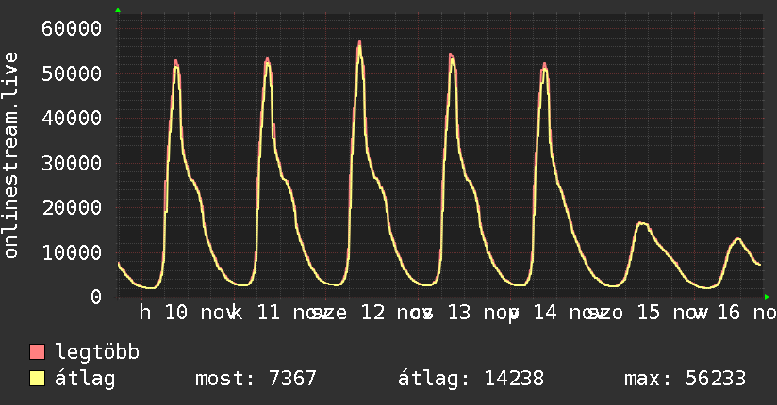Click the small peak above date 15
Image resolution: width=777 pixels, height=405 pixels.
click(x=641, y=223)
